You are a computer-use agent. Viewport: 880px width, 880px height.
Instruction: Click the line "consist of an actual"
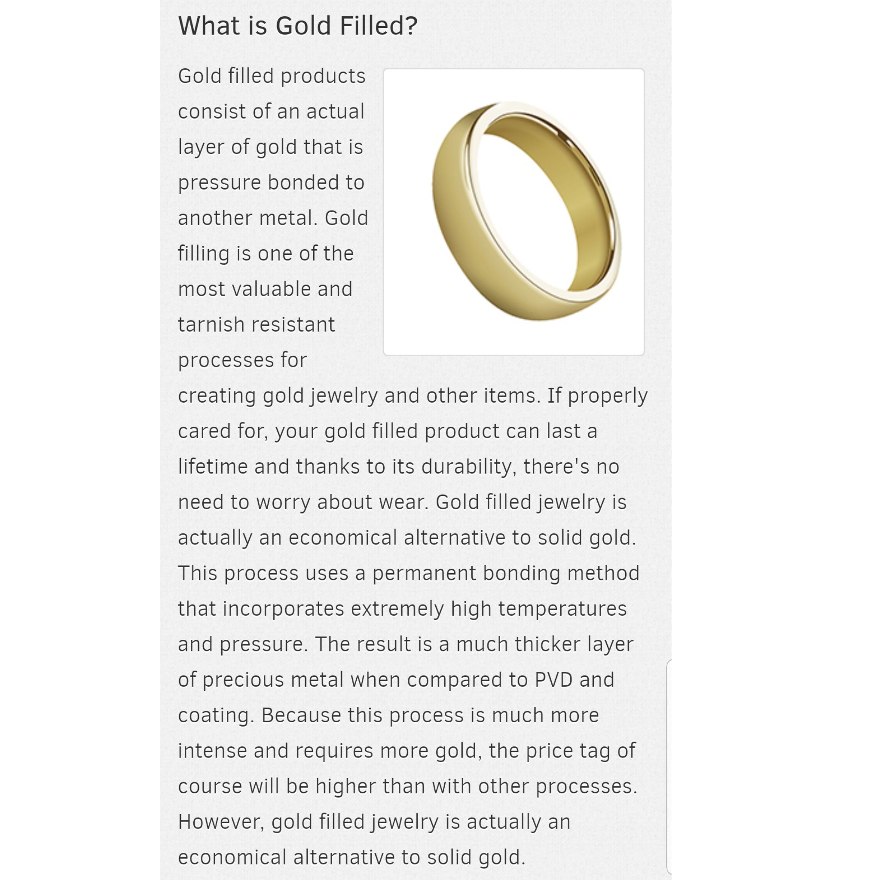click(x=271, y=112)
